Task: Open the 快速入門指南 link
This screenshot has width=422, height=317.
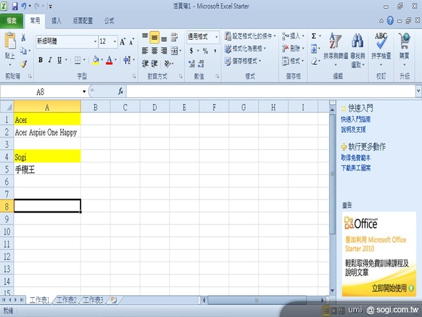Action: pyautogui.click(x=355, y=119)
